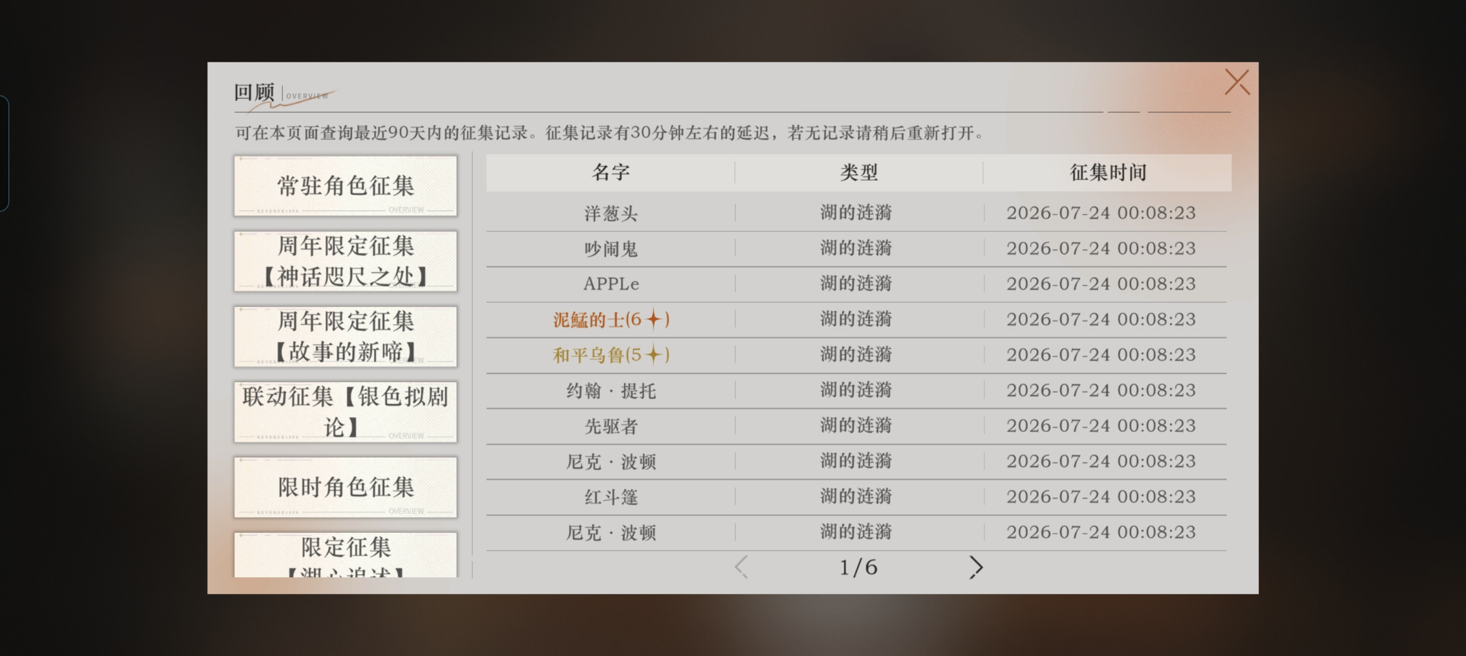
Task: Go to the next records page
Action: (976, 567)
